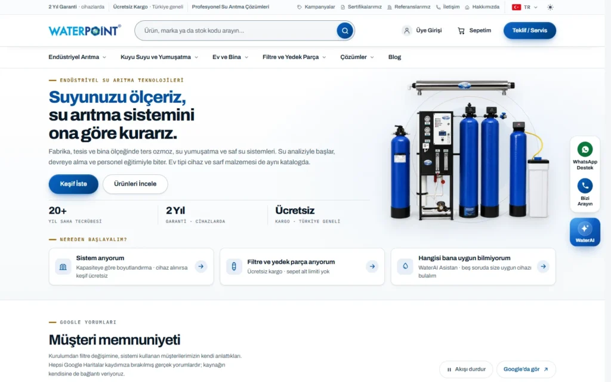Click the Sertifikalarımız document icon
Screen dimensions: 611x382
(343, 7)
